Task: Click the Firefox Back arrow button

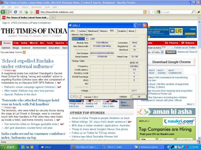Action: tap(3, 12)
